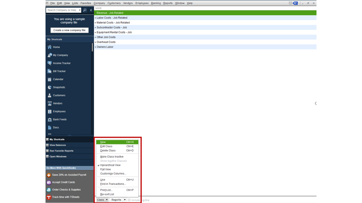Open the Lists menu
Image resolution: width=362 pixels, height=203 pixels.
click(75, 3)
